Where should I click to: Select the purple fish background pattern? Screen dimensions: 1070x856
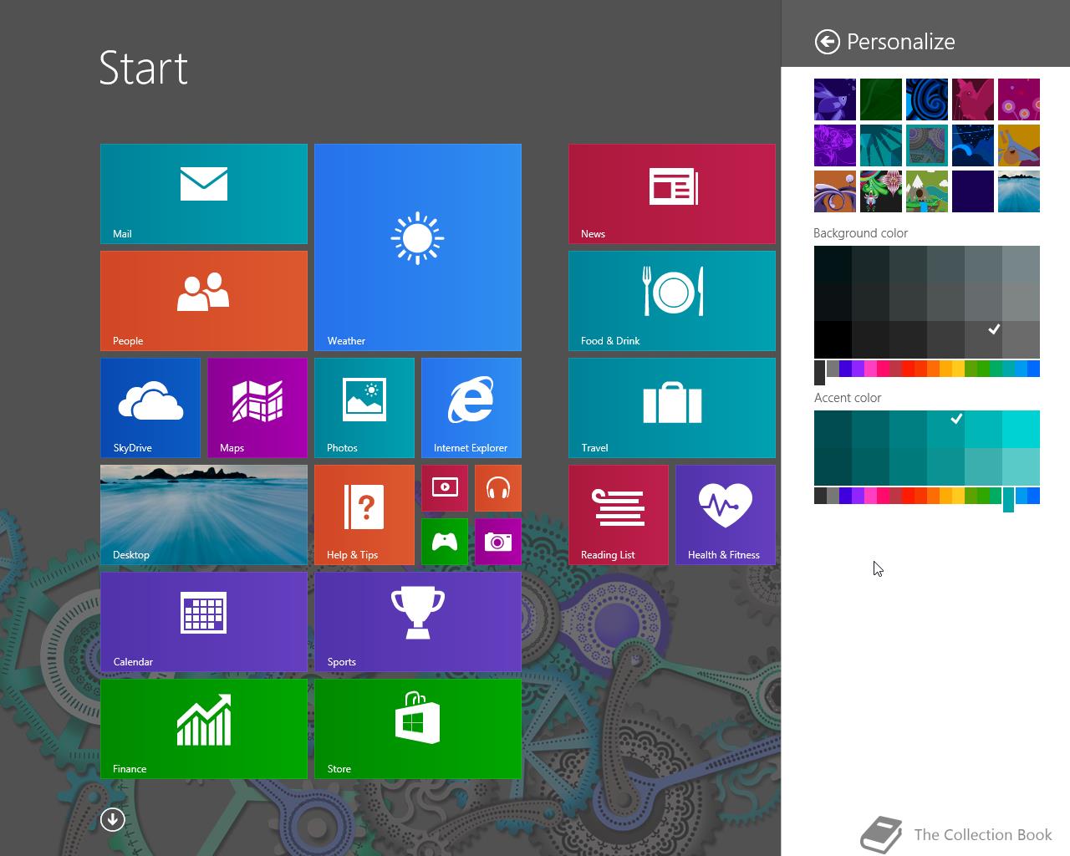[835, 99]
